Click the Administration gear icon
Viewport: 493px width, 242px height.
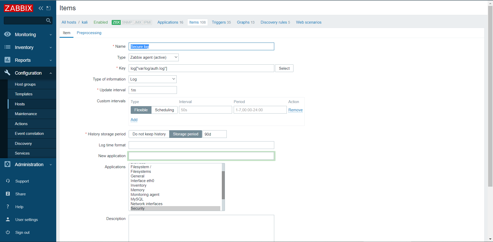pos(7,164)
